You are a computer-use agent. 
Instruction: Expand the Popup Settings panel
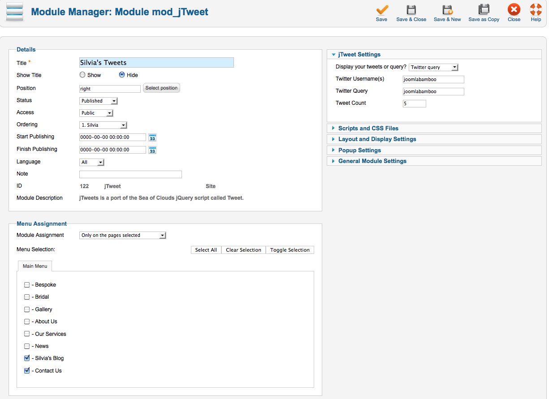434,150
